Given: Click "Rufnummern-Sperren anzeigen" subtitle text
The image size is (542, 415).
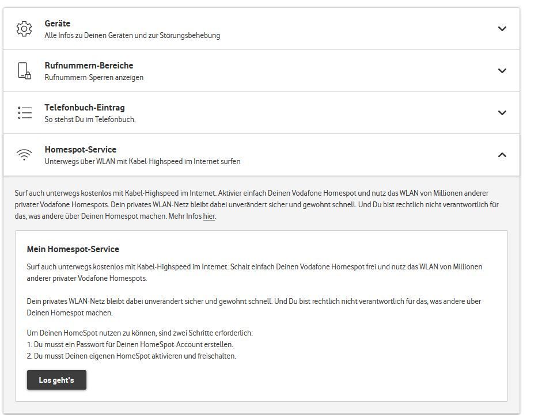Looking at the screenshot, I should [x=94, y=77].
